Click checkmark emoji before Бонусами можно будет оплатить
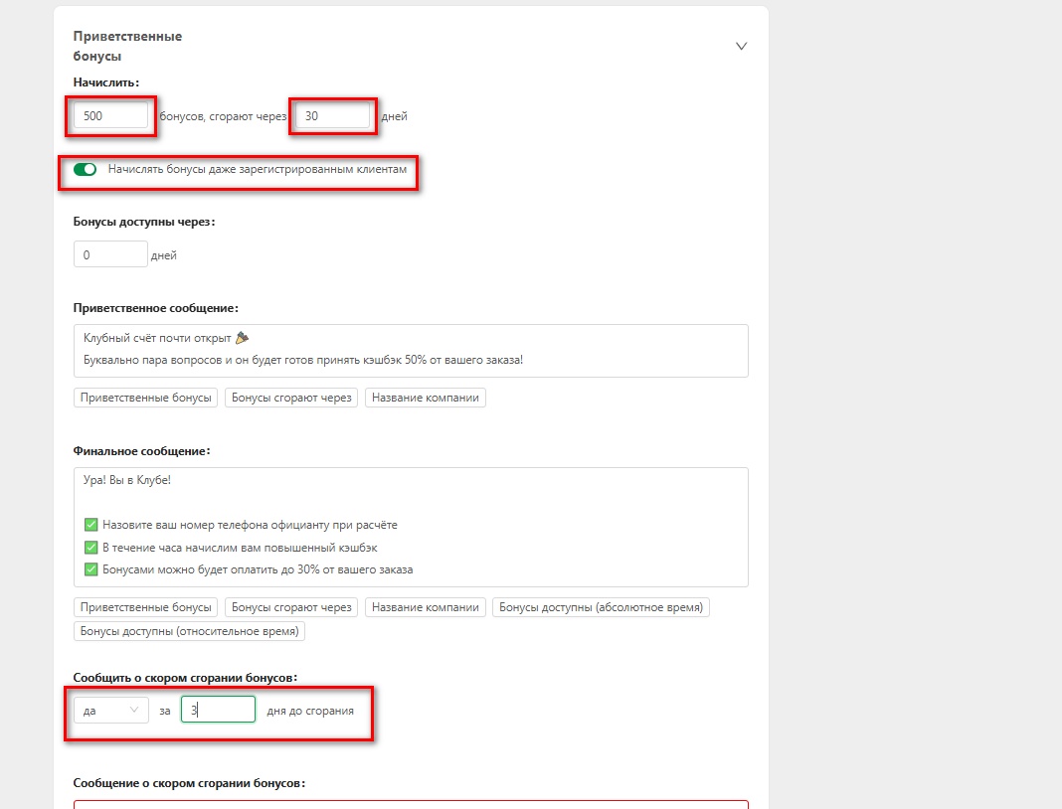Viewport: 1062px width, 809px height. pyautogui.click(x=90, y=569)
